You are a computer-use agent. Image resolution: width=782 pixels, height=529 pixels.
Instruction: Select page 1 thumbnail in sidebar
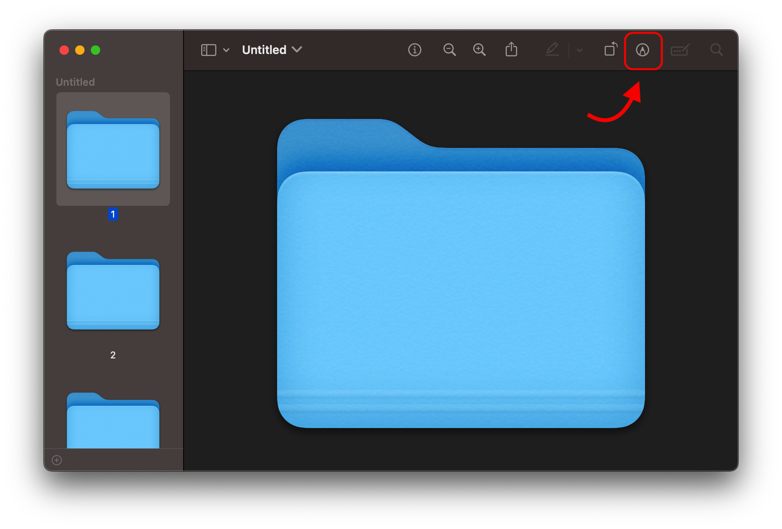pyautogui.click(x=113, y=149)
